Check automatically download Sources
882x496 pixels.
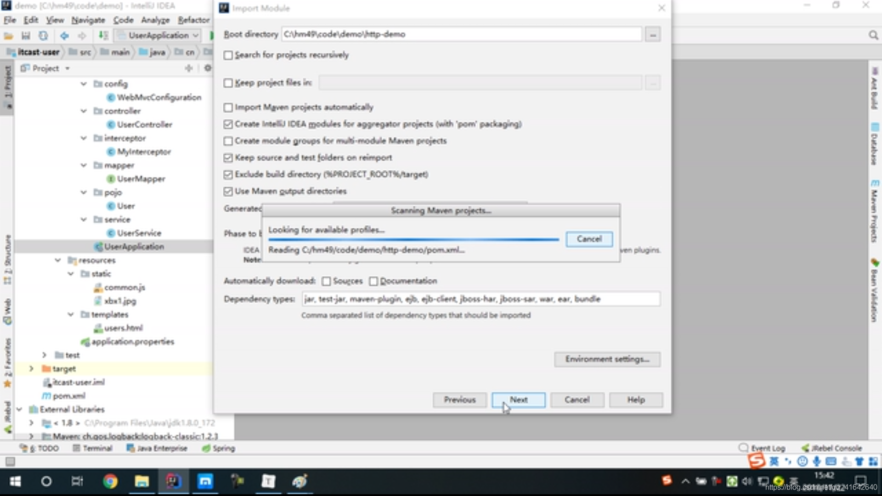click(327, 281)
